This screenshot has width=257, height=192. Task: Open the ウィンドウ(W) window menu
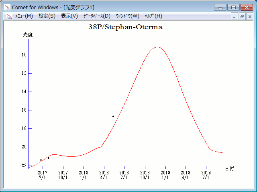click(x=127, y=16)
